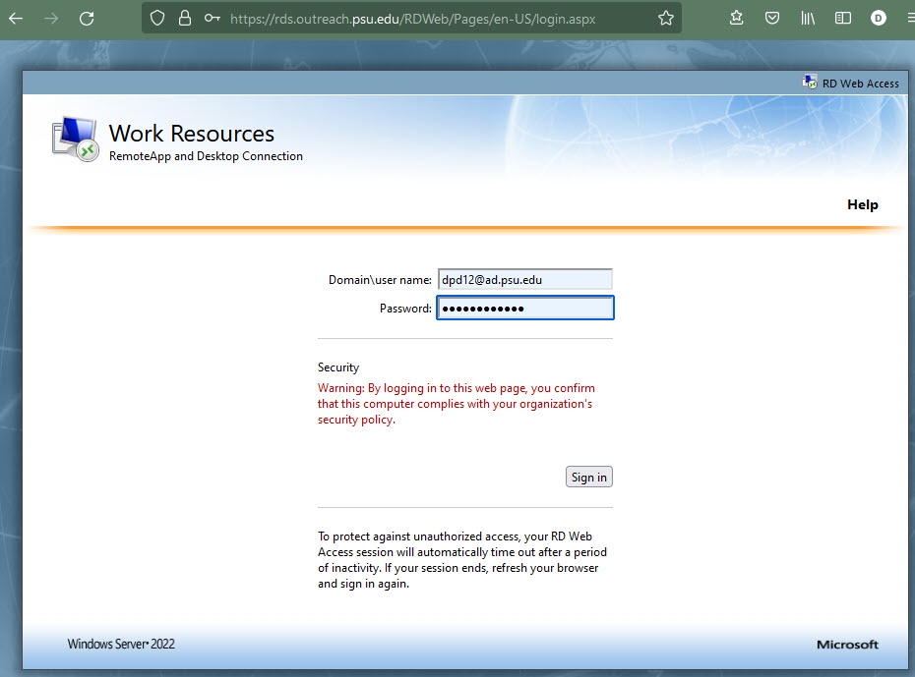Click the bookmarks star-in-tray icon

[x=736, y=17]
